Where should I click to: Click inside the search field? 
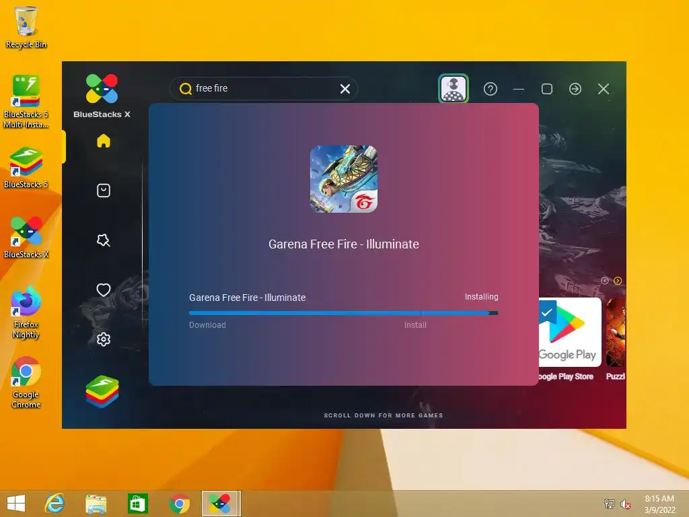click(x=264, y=88)
